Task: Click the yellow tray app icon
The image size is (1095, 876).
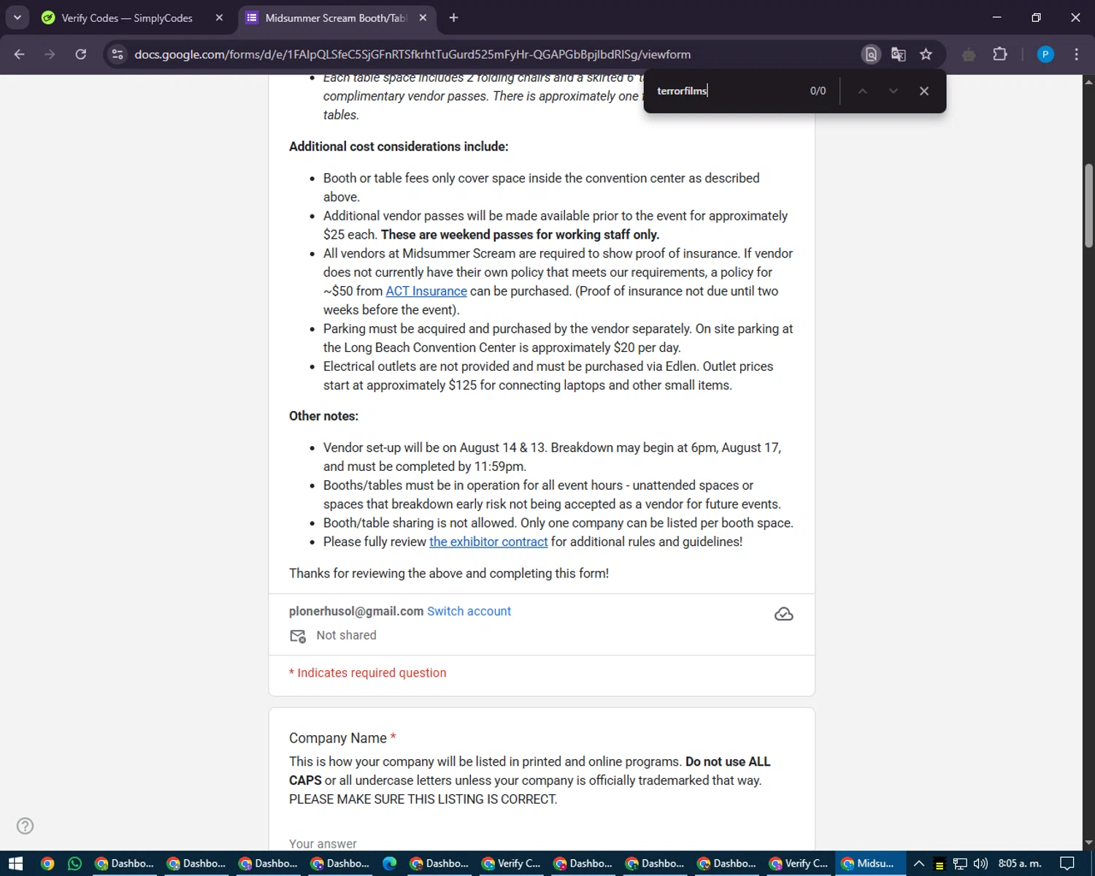Action: click(x=940, y=864)
